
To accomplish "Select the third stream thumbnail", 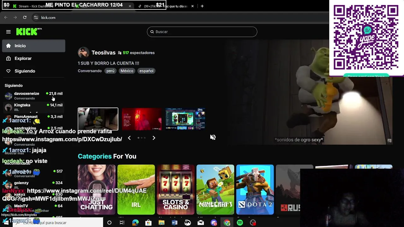I will [x=185, y=119].
